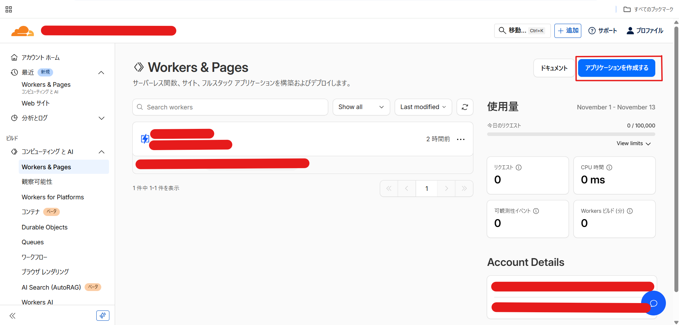Collapse the コンピューティングと AI section

(101, 152)
